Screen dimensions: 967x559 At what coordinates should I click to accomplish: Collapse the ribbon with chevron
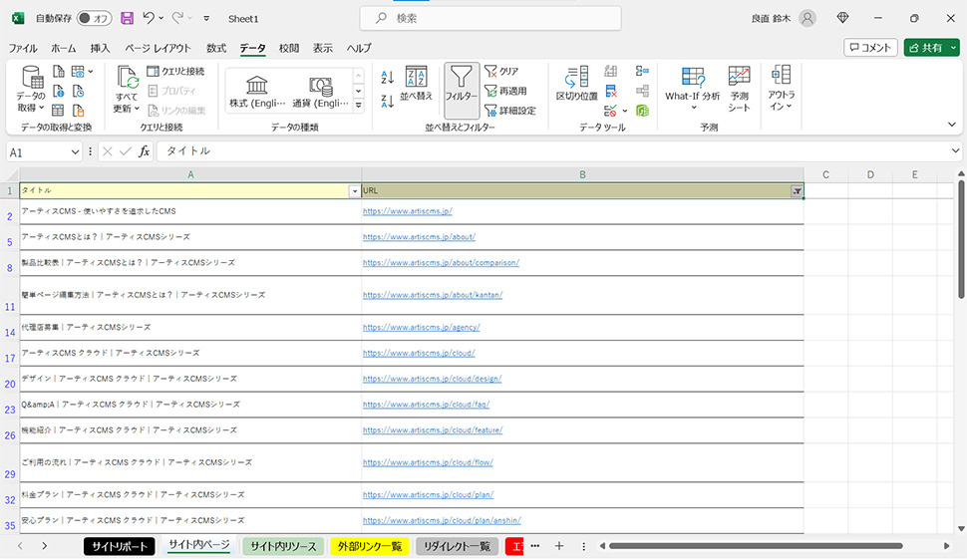tap(952, 125)
